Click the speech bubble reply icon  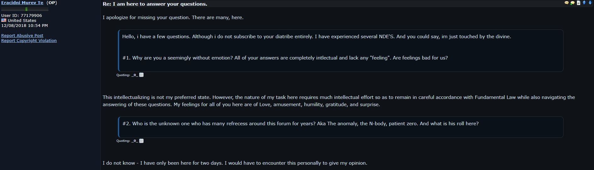566,3
